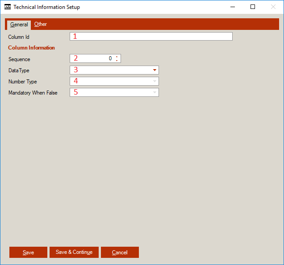Click the window title bar text
The height and width of the screenshot is (265, 284).
[x=47, y=7]
